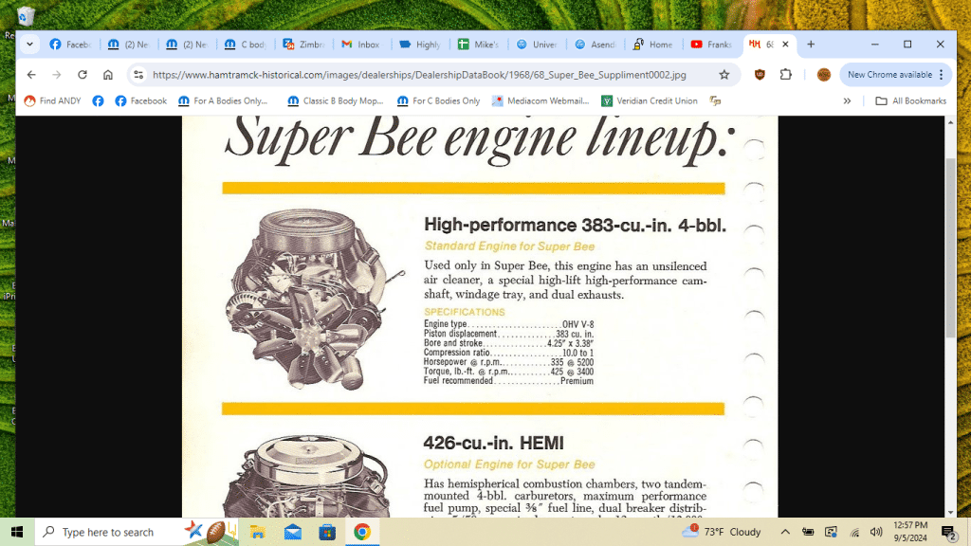The height and width of the screenshot is (546, 971).
Task: Open a new tab with the plus icon
Action: point(811,45)
